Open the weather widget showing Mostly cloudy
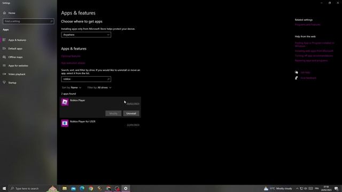Screen dimensions: 342x192 coord(278,188)
